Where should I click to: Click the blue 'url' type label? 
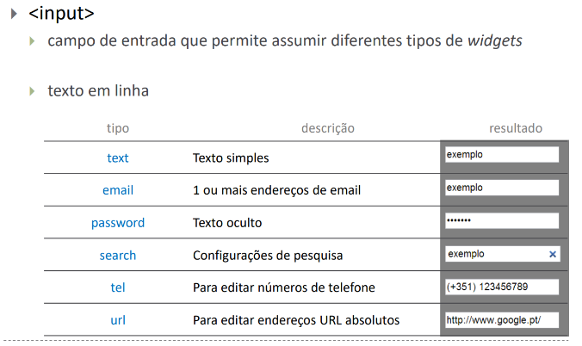pos(118,320)
